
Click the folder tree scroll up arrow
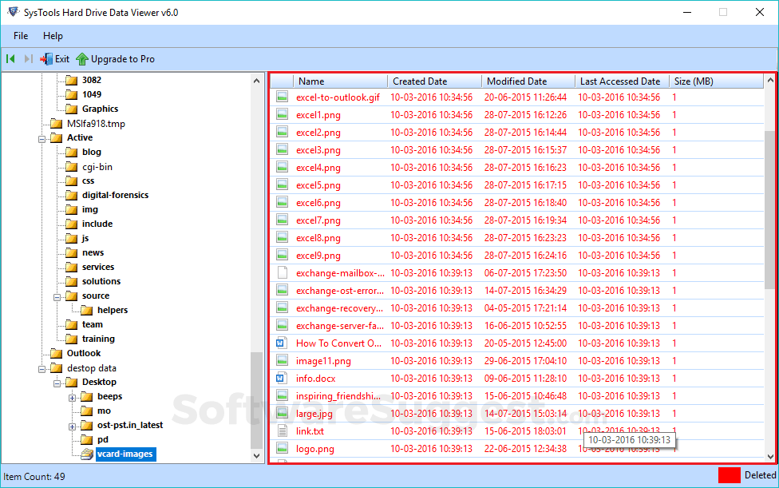pos(256,81)
